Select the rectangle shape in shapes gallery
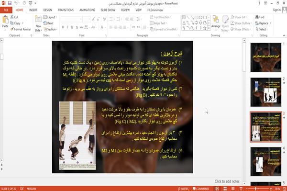287x191 pixels. tap(196, 17)
